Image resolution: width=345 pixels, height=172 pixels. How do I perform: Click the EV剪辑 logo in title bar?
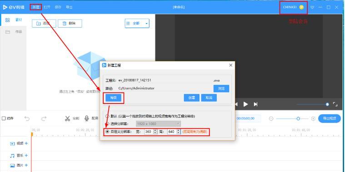(14, 7)
